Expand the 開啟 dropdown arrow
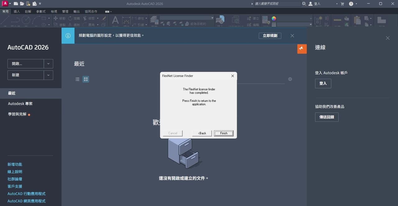 click(x=49, y=64)
